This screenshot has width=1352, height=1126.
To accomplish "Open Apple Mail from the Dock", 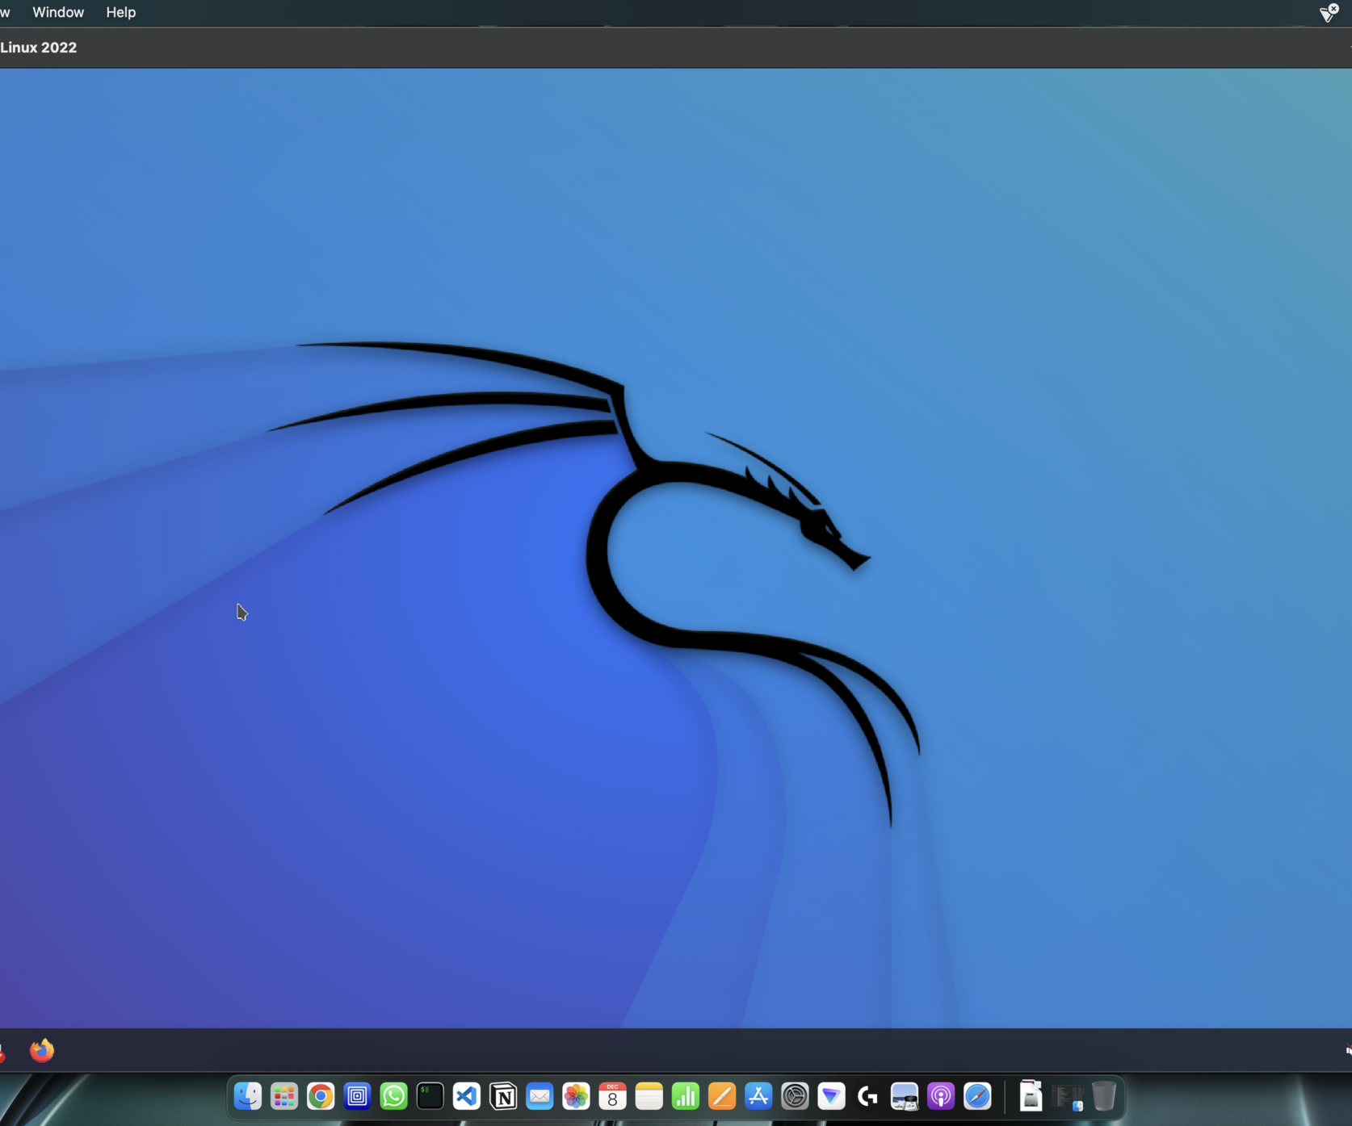I will [540, 1096].
